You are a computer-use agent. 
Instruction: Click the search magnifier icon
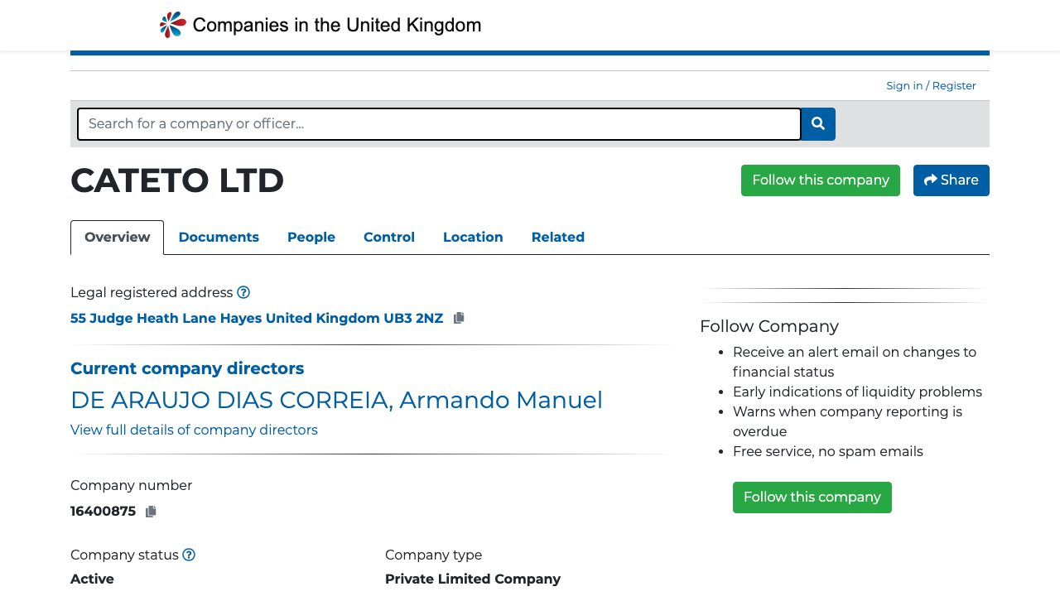point(817,124)
